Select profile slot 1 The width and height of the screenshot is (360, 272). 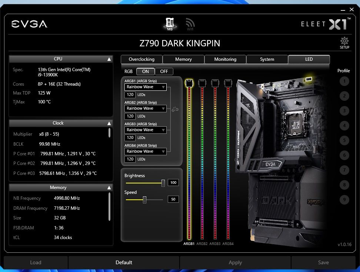[344, 81]
